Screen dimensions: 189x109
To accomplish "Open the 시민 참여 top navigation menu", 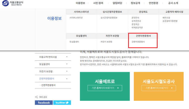I will tap(98, 3).
